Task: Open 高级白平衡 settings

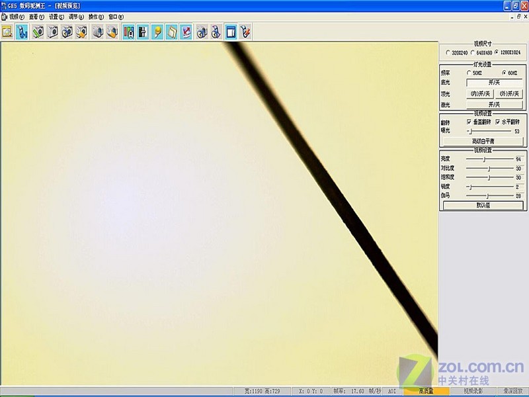Action: [483, 141]
